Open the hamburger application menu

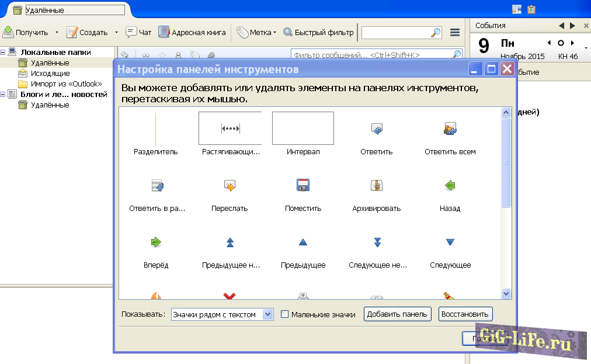point(455,33)
